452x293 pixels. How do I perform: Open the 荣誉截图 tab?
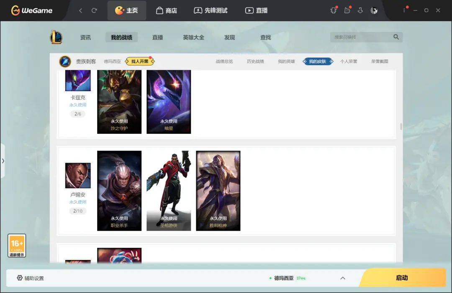[x=380, y=61]
